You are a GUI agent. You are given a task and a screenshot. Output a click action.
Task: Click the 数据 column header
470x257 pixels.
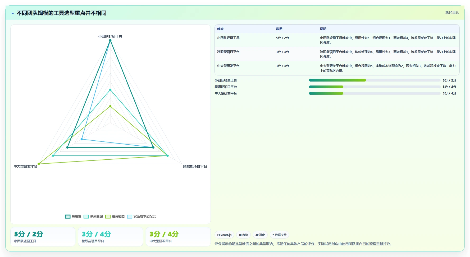point(279,29)
